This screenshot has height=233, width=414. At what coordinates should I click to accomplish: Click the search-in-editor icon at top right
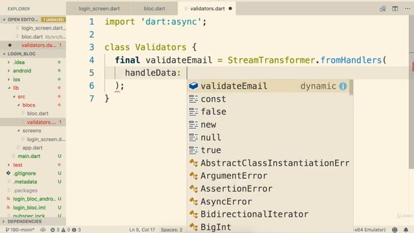coord(382,8)
